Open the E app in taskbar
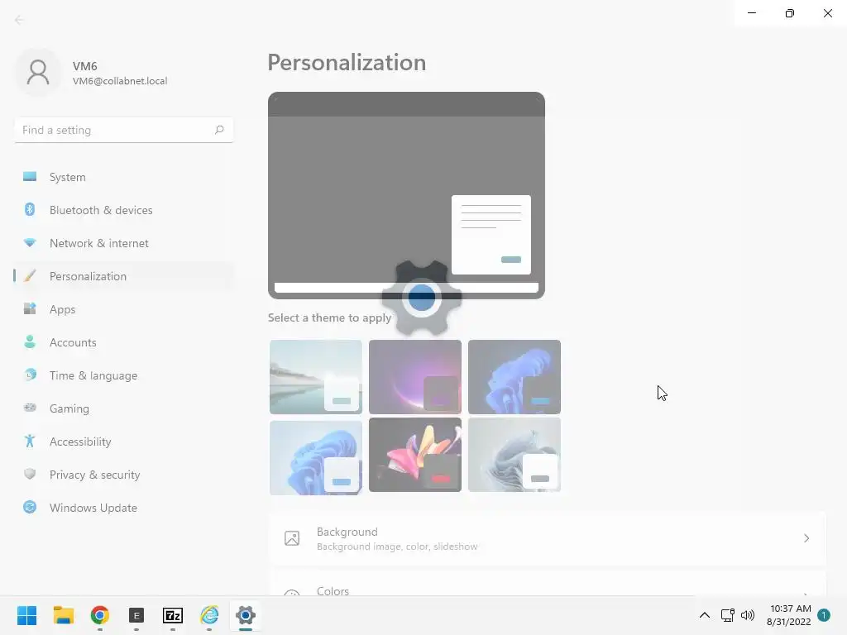Viewport: 847px width, 635px height. [x=136, y=615]
